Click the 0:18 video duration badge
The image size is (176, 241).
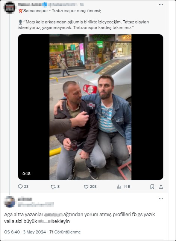(26, 174)
